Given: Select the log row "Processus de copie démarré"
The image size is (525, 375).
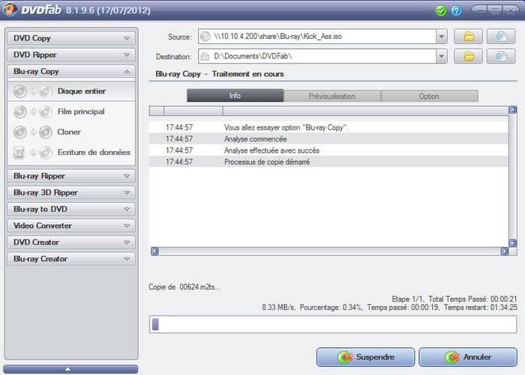Looking at the screenshot, I should (328, 162).
